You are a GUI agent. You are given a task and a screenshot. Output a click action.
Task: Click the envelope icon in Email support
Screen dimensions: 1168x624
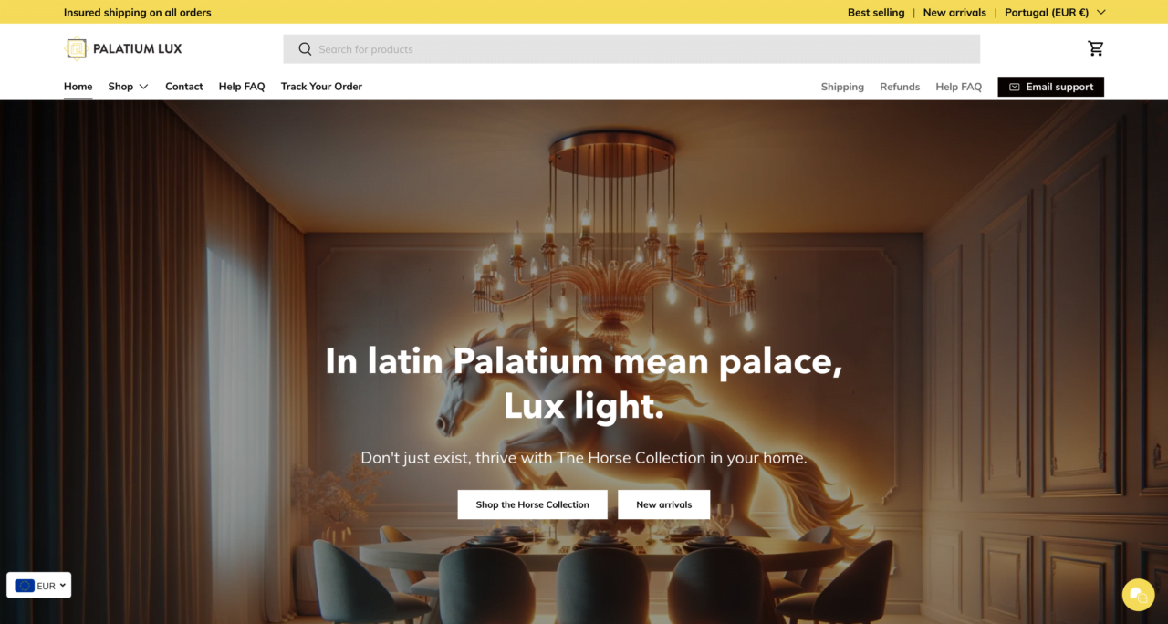pos(1015,87)
